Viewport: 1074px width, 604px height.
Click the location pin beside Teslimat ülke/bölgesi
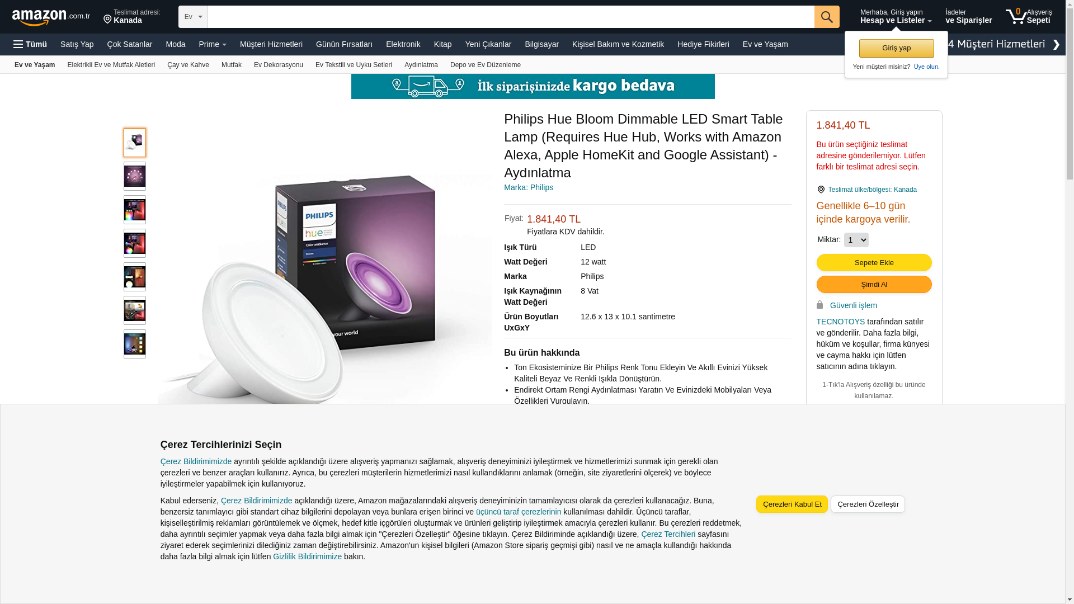pos(821,190)
